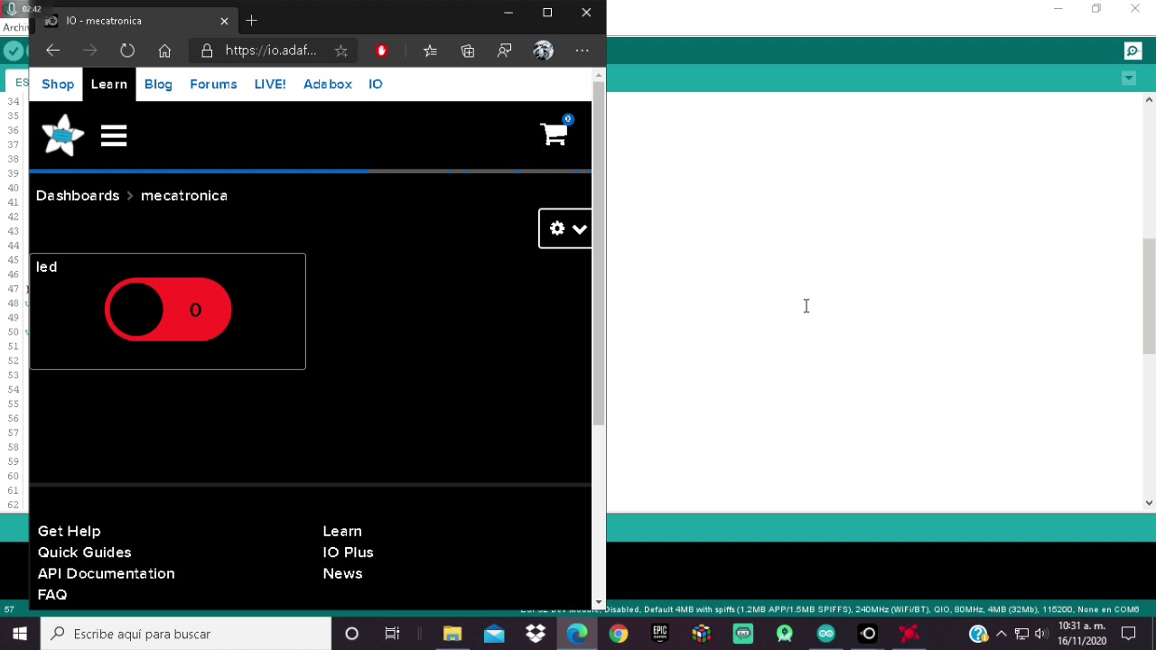Open Epic Games launcher from taskbar
The width and height of the screenshot is (1156, 650).
(660, 634)
